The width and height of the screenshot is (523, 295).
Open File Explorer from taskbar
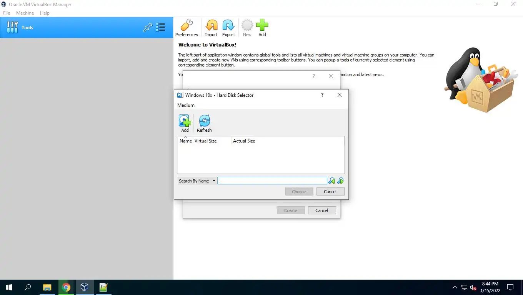[x=47, y=287]
